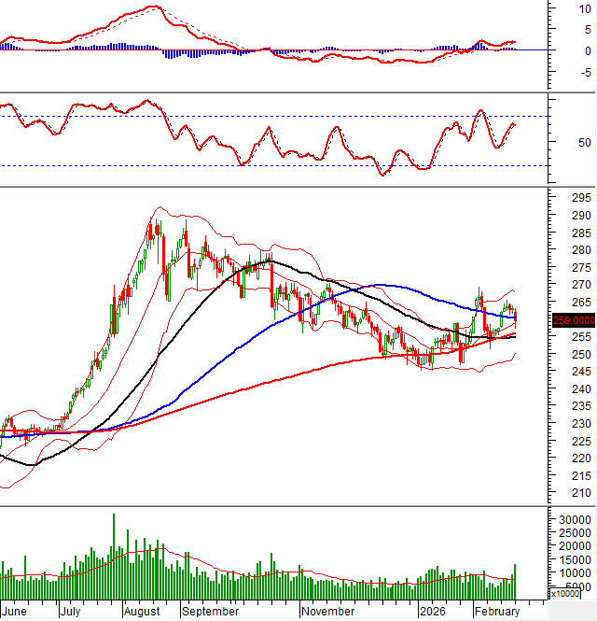Select the February label on the time axis
Viewport: 597px width, 621px height.
click(x=496, y=612)
